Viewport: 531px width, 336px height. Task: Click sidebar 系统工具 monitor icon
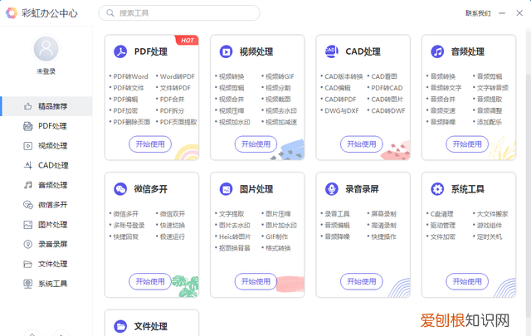coord(27,284)
